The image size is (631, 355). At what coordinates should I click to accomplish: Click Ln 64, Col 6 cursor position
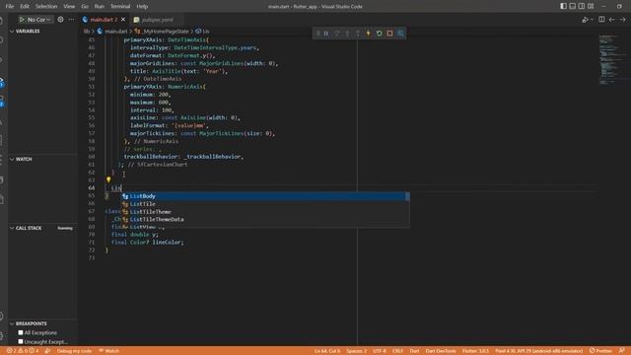tap(327, 351)
